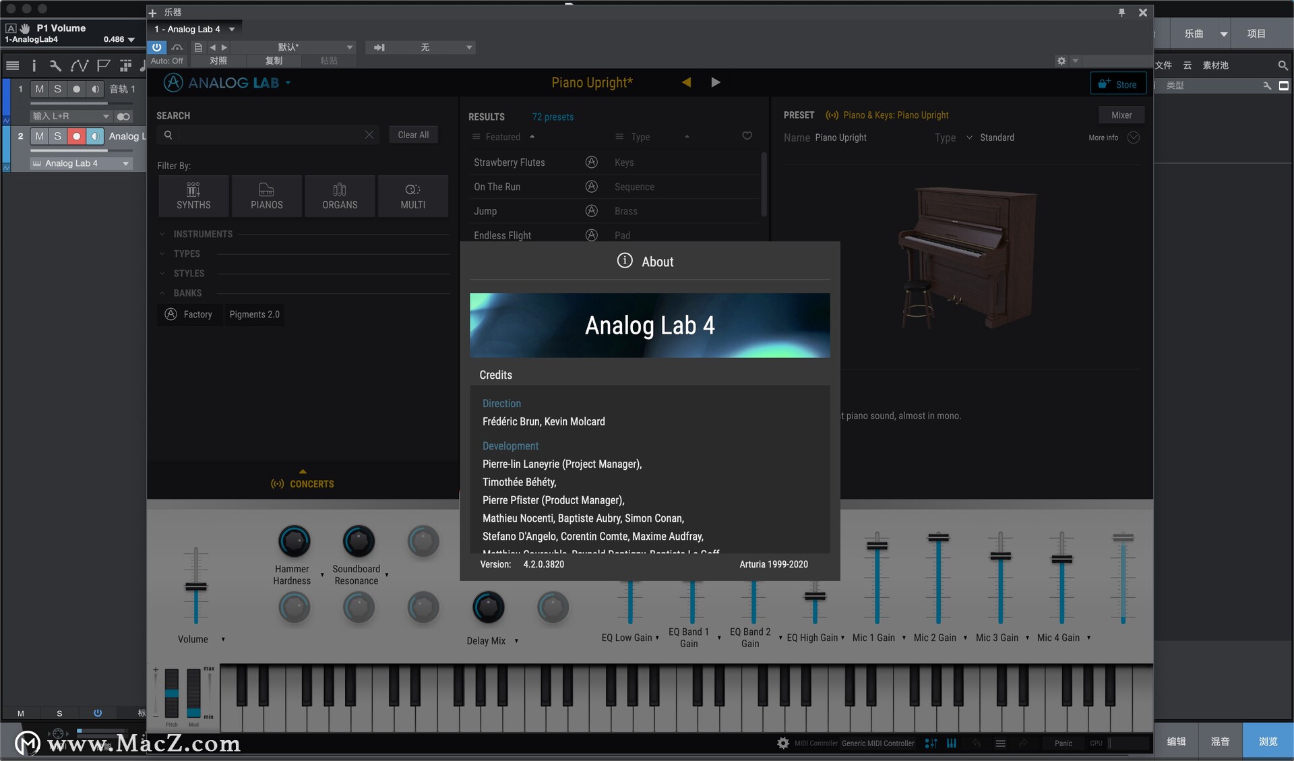This screenshot has width=1294, height=761.
Task: Select previous preset orange arrow
Action: click(686, 82)
